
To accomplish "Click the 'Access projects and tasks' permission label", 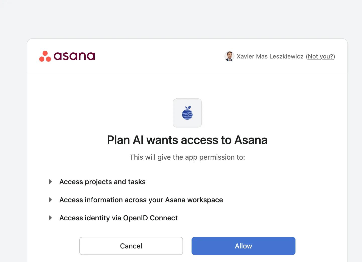I will click(102, 182).
